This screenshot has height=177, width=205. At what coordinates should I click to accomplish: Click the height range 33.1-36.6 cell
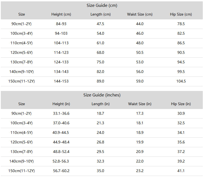point(61,114)
